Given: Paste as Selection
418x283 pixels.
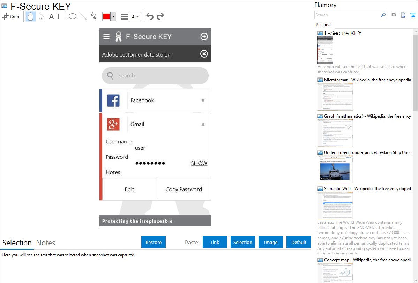Looking at the screenshot, I should (242, 242).
